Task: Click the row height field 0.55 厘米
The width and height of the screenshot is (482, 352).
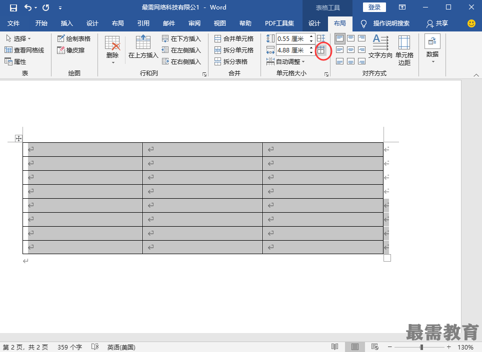Action: (292, 38)
